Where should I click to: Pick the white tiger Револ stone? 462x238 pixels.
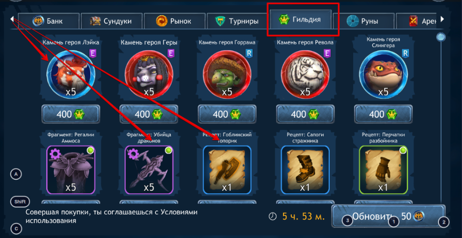click(305, 74)
